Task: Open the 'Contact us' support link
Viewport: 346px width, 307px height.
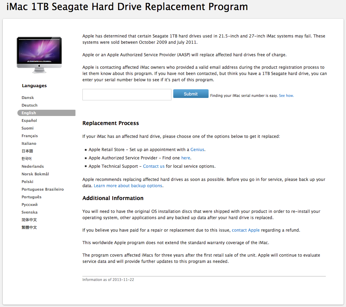Action: [154, 166]
